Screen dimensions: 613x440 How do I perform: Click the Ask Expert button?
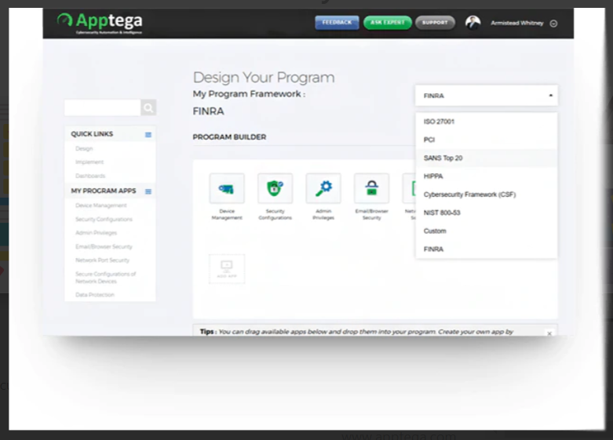click(x=388, y=23)
